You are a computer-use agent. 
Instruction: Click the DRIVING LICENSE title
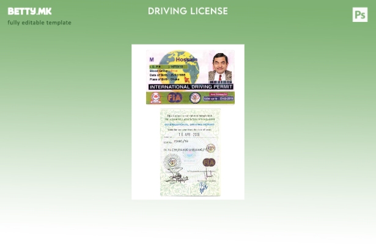188,11
